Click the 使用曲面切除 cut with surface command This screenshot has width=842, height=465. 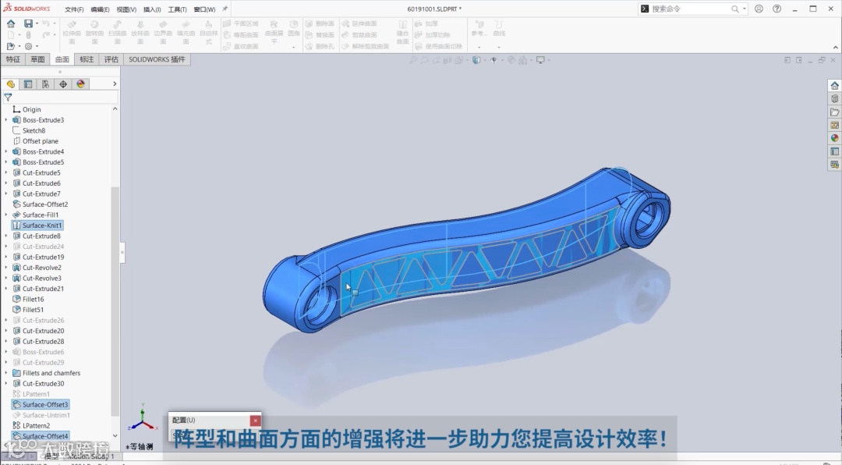(439, 46)
